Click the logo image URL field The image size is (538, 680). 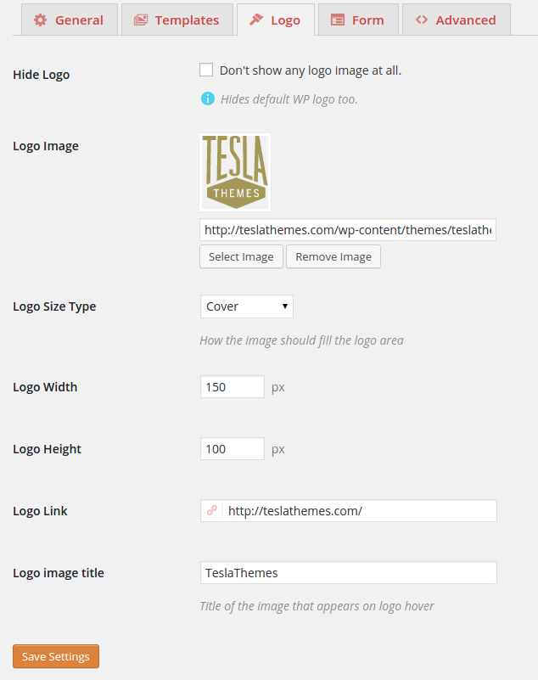click(x=348, y=229)
